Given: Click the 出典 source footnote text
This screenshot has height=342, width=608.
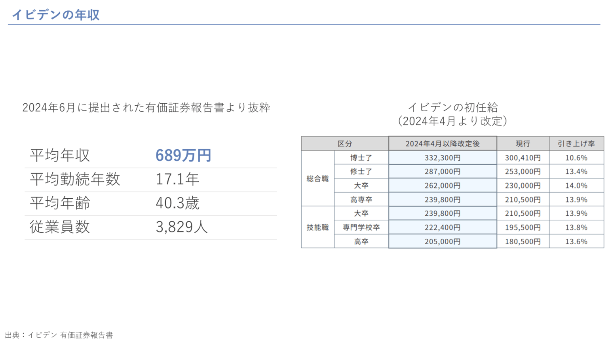Looking at the screenshot, I should pyautogui.click(x=59, y=335).
